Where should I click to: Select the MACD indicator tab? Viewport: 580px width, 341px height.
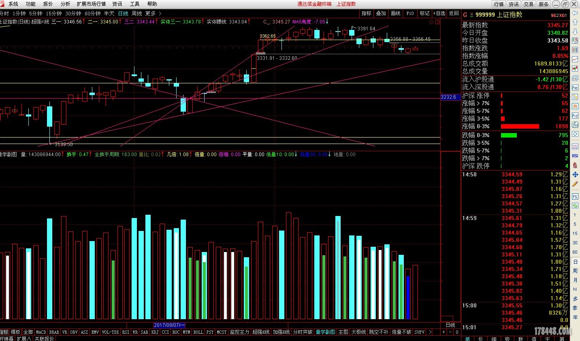coord(41,332)
